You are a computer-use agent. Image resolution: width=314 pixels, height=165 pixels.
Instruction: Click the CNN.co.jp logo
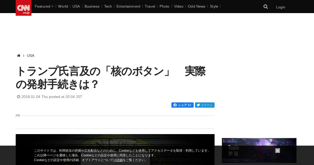pyautogui.click(x=24, y=8)
